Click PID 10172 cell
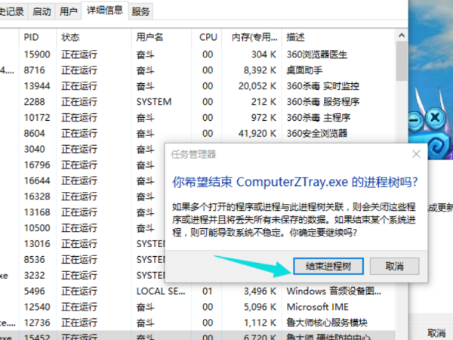The width and height of the screenshot is (453, 340). point(37,118)
